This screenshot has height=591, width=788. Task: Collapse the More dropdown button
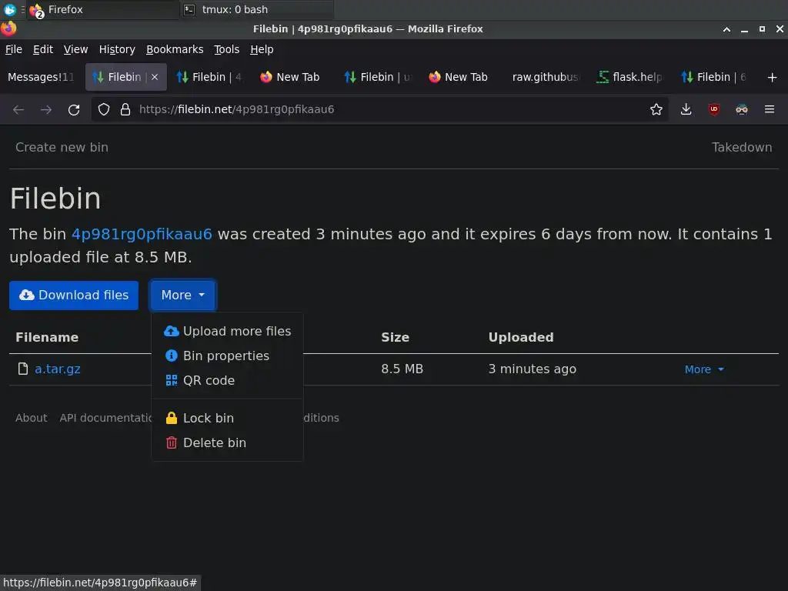[x=183, y=295]
